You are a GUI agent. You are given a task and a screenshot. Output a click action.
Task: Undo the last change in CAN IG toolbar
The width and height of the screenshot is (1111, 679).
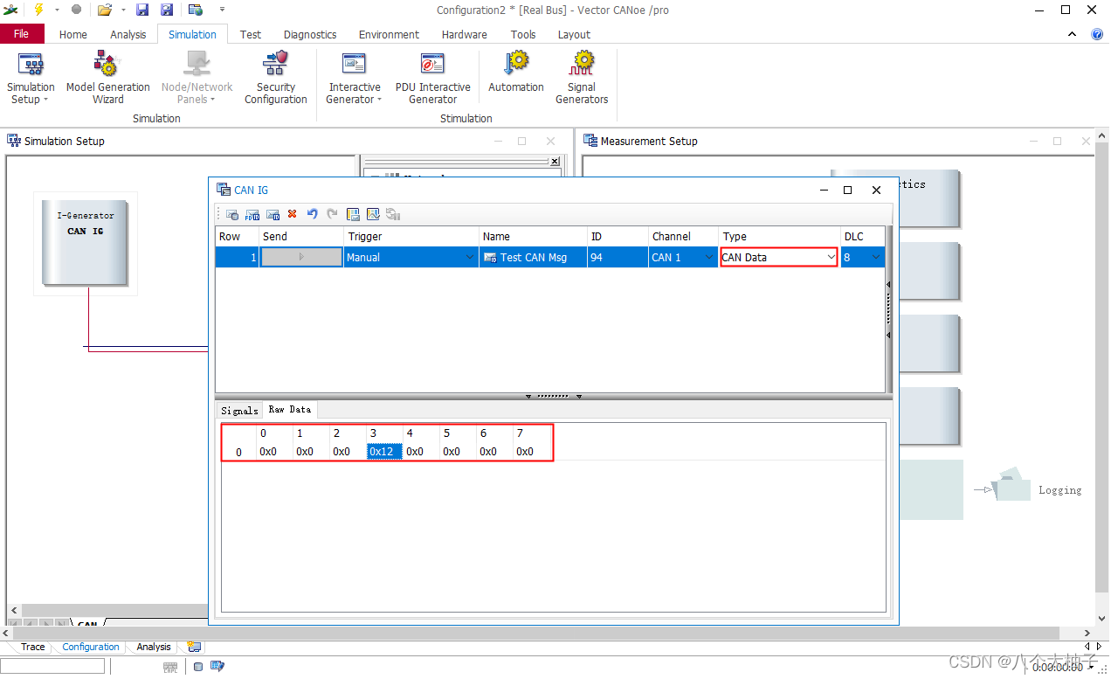(312, 214)
